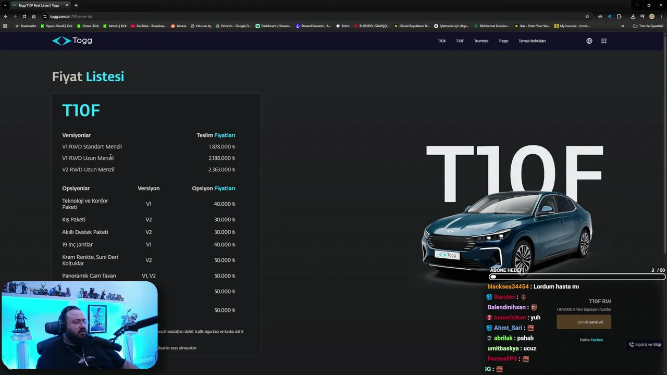This screenshot has height=375, width=667.
Task: Open the Botrix bookmark
Action: pyautogui.click(x=343, y=26)
